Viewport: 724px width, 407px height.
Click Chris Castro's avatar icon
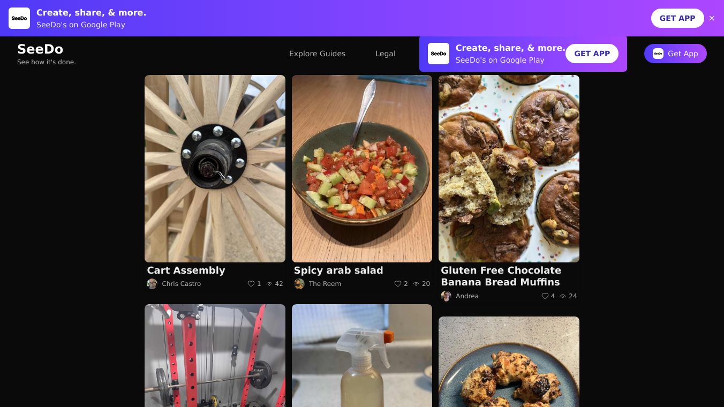pyautogui.click(x=152, y=284)
